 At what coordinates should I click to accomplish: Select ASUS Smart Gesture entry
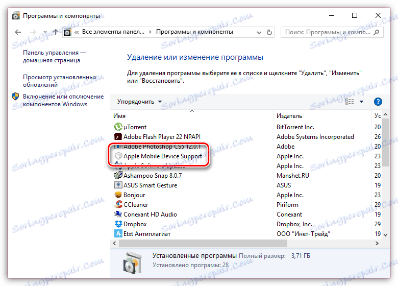coord(150,185)
